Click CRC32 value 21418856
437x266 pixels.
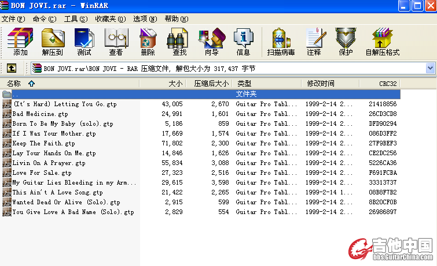coord(383,104)
